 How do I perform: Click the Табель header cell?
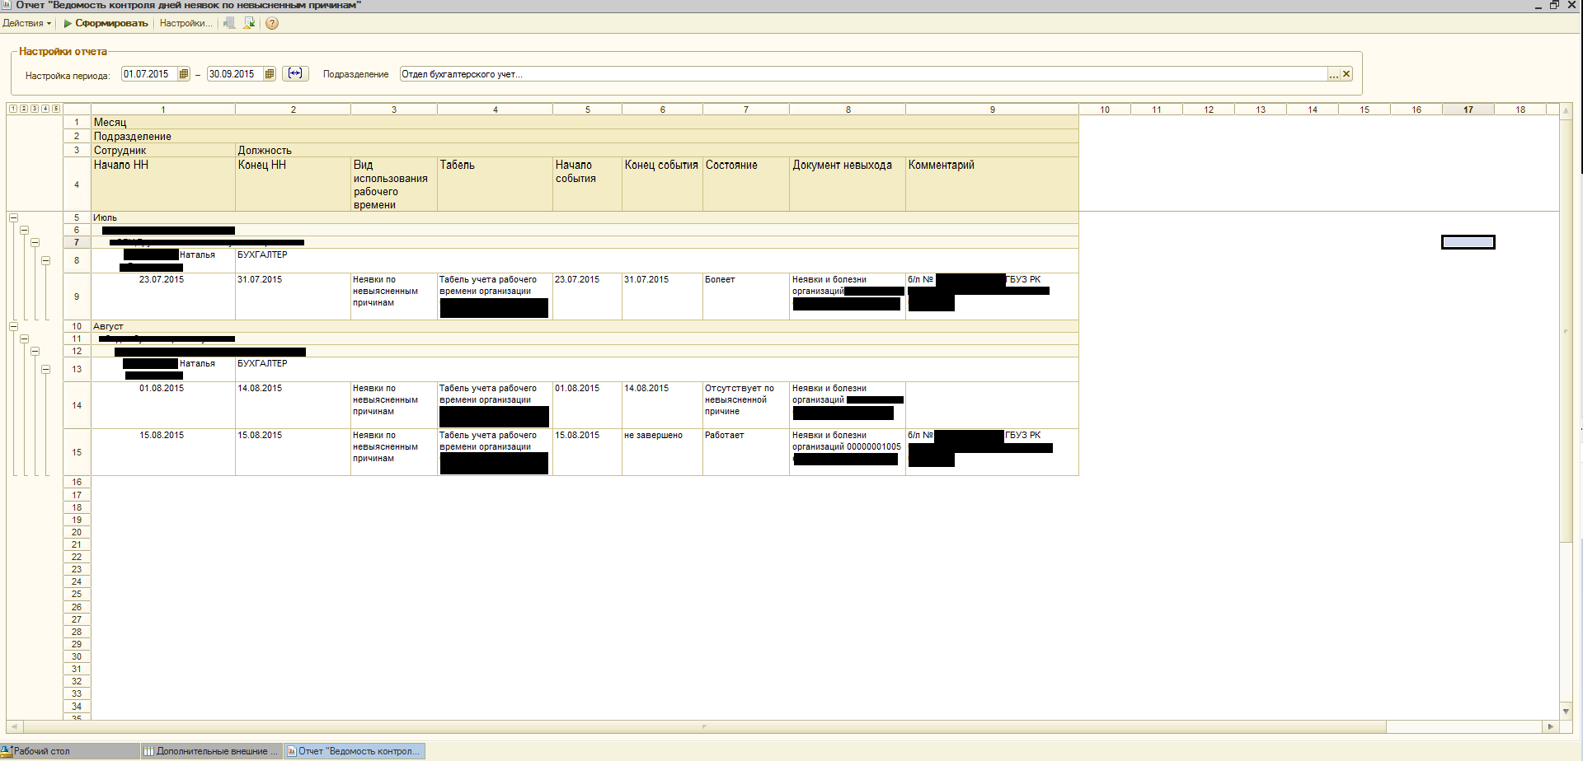point(495,184)
